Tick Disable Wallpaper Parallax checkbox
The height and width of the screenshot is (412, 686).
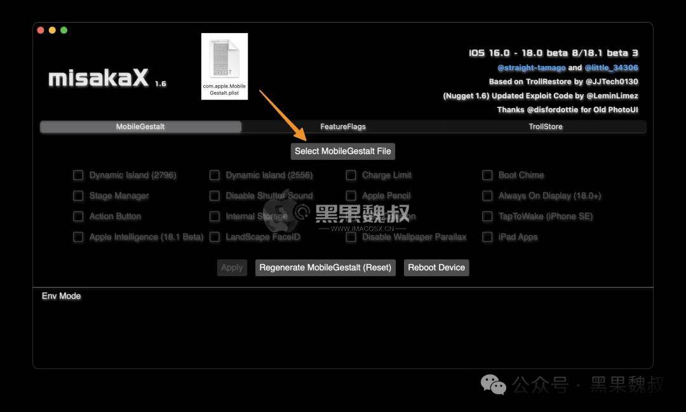pyautogui.click(x=351, y=237)
